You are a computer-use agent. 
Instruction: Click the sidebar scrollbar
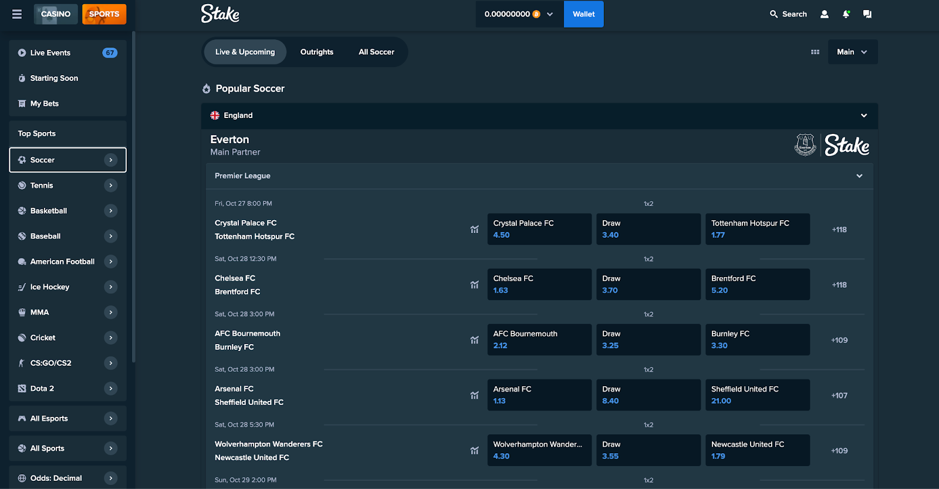click(x=134, y=197)
